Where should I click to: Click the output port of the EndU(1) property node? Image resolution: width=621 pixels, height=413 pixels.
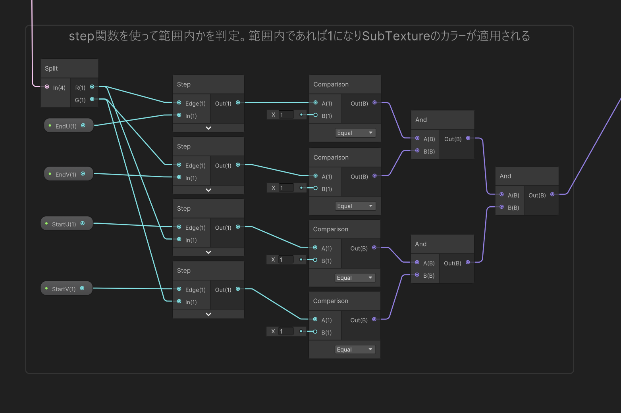83,125
